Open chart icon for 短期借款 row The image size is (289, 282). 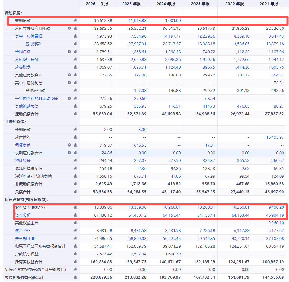[75, 20]
